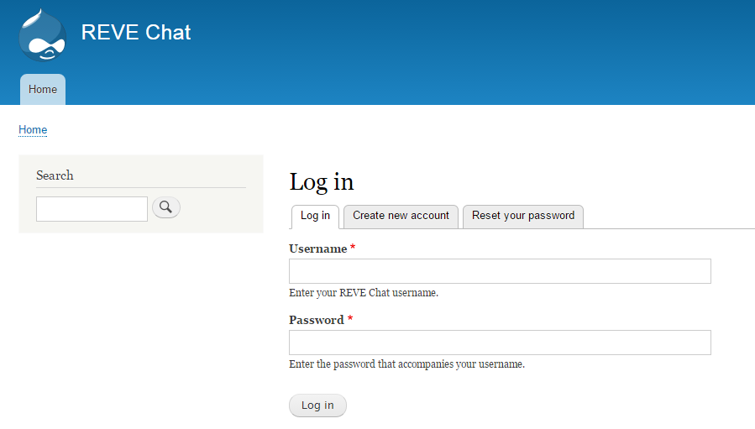Click the Password field label
This screenshot has width=755, height=429.
(x=316, y=320)
